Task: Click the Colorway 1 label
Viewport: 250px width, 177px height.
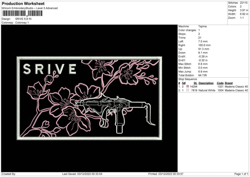Action: pos(22,23)
